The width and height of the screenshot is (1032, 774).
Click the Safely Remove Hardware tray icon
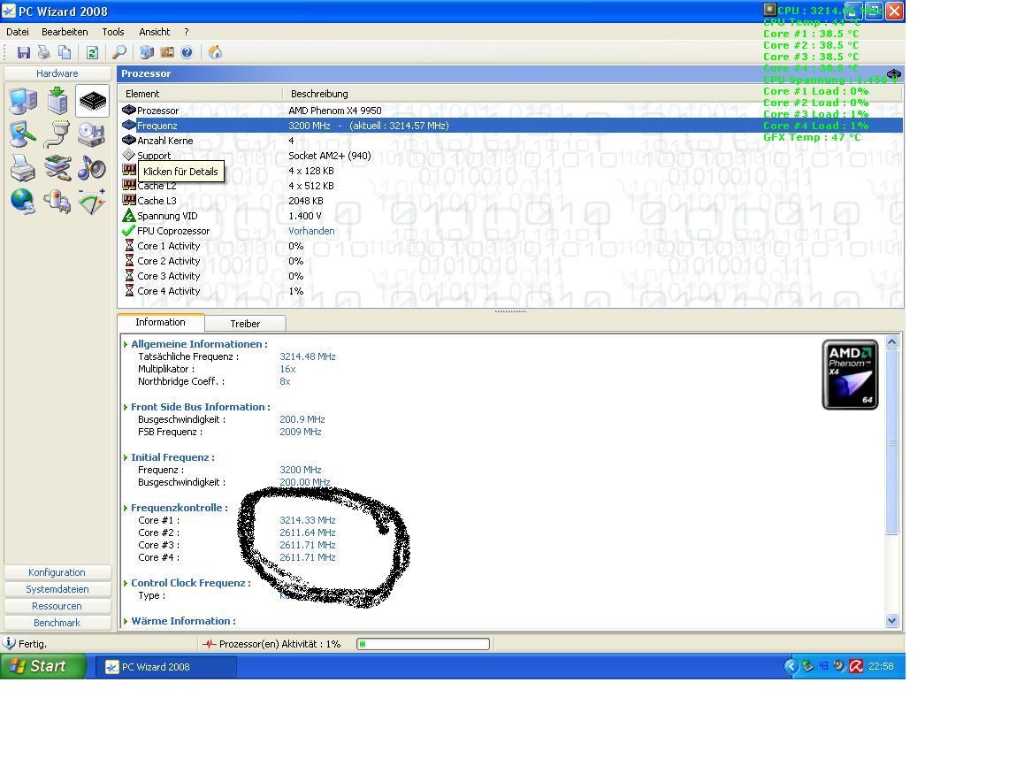coord(807,666)
